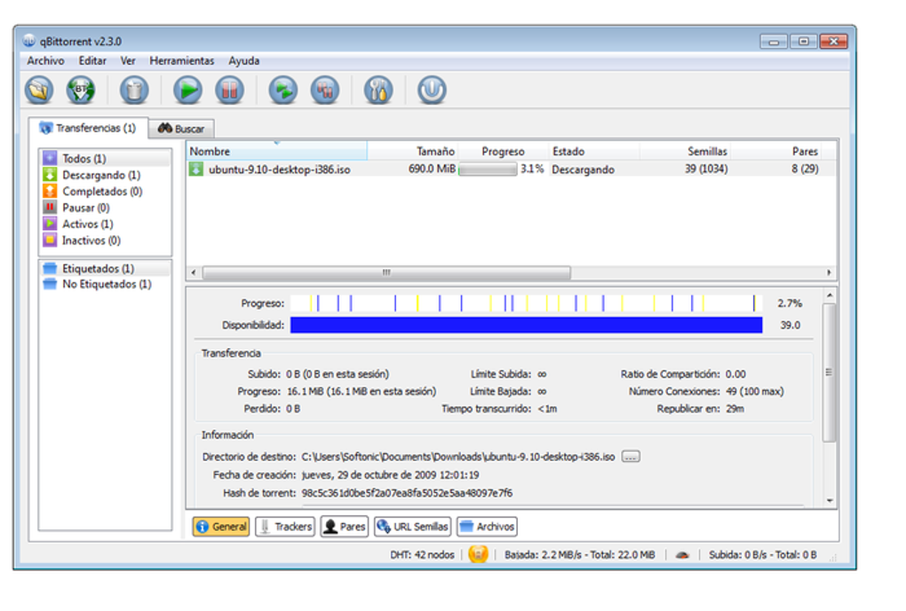The image size is (906, 611).
Task: Click the DHT: 42 nodos status text
Action: point(422,555)
